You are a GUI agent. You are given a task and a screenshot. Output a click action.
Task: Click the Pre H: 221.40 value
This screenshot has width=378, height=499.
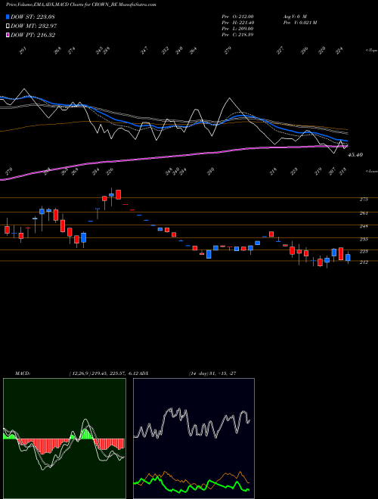tap(237, 23)
